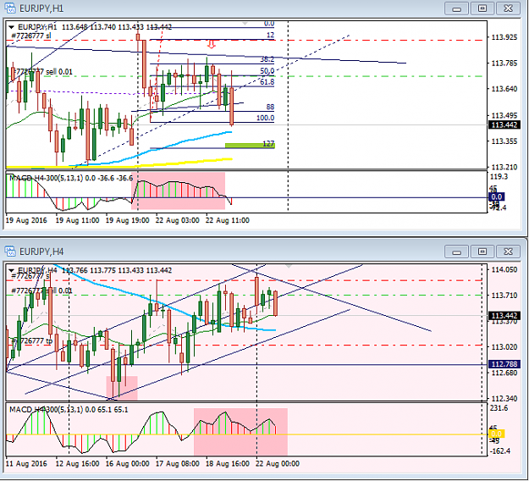This screenshot has height=481, width=529.
Task: Click the 113.210 price label on H1 axis
Action: (x=504, y=167)
